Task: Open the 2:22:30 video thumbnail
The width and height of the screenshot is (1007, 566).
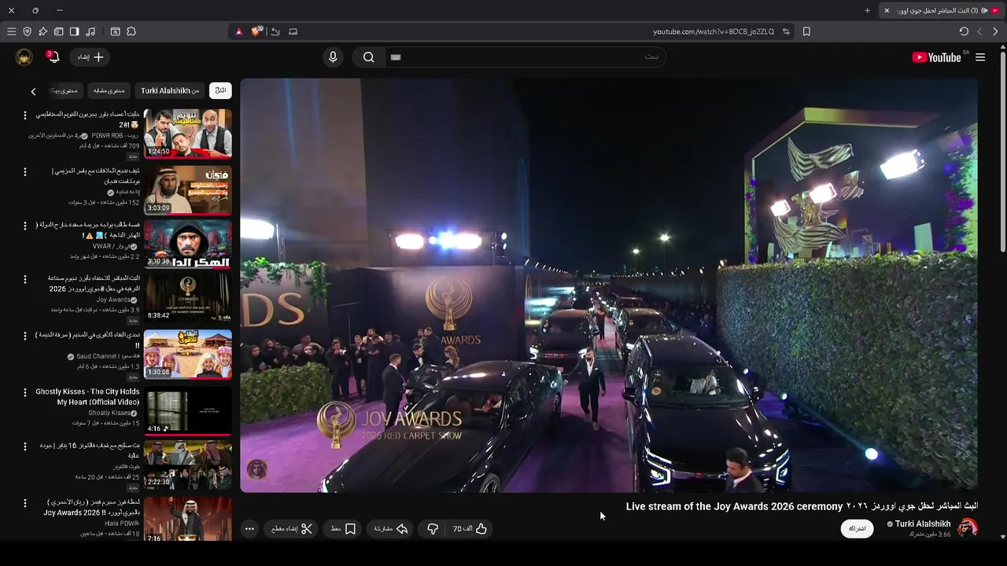Action: 188,465
